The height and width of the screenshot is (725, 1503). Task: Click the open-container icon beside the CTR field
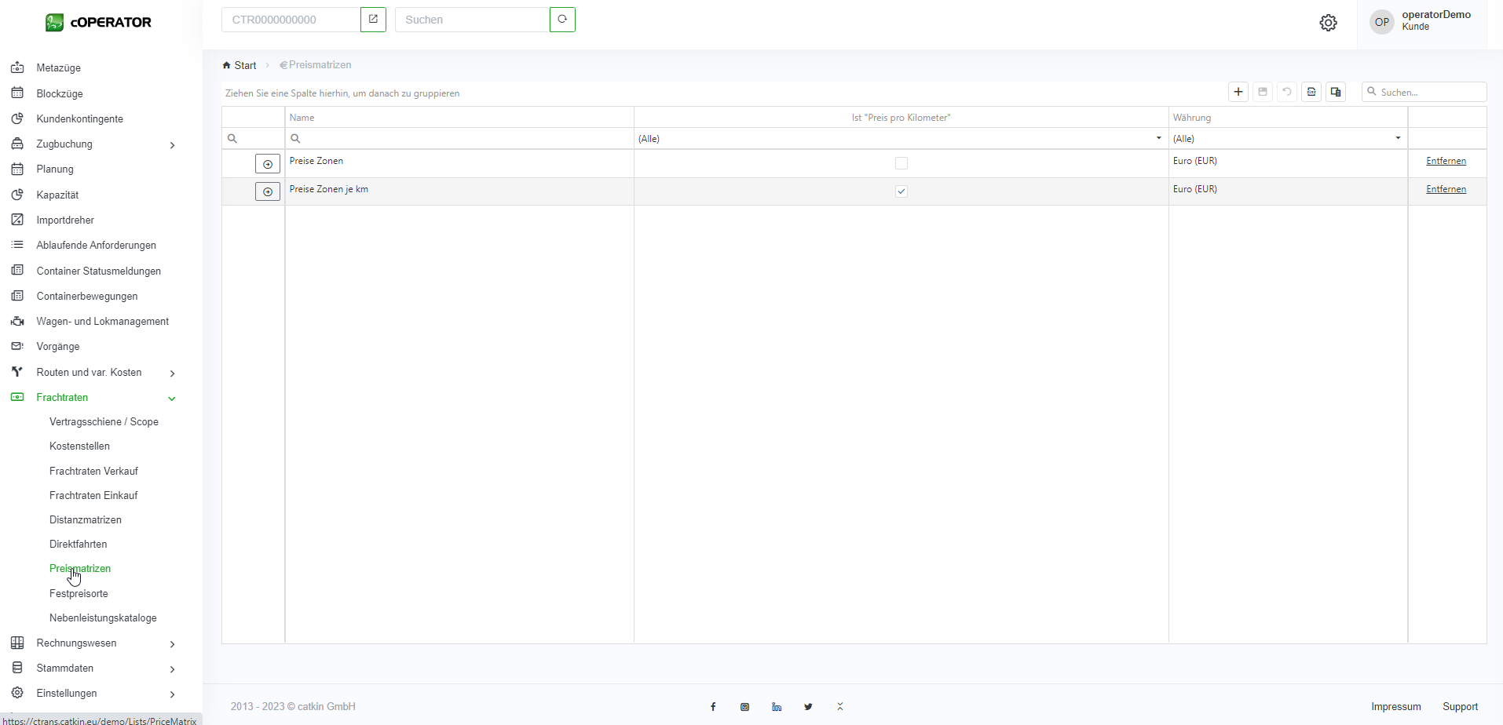coord(373,20)
